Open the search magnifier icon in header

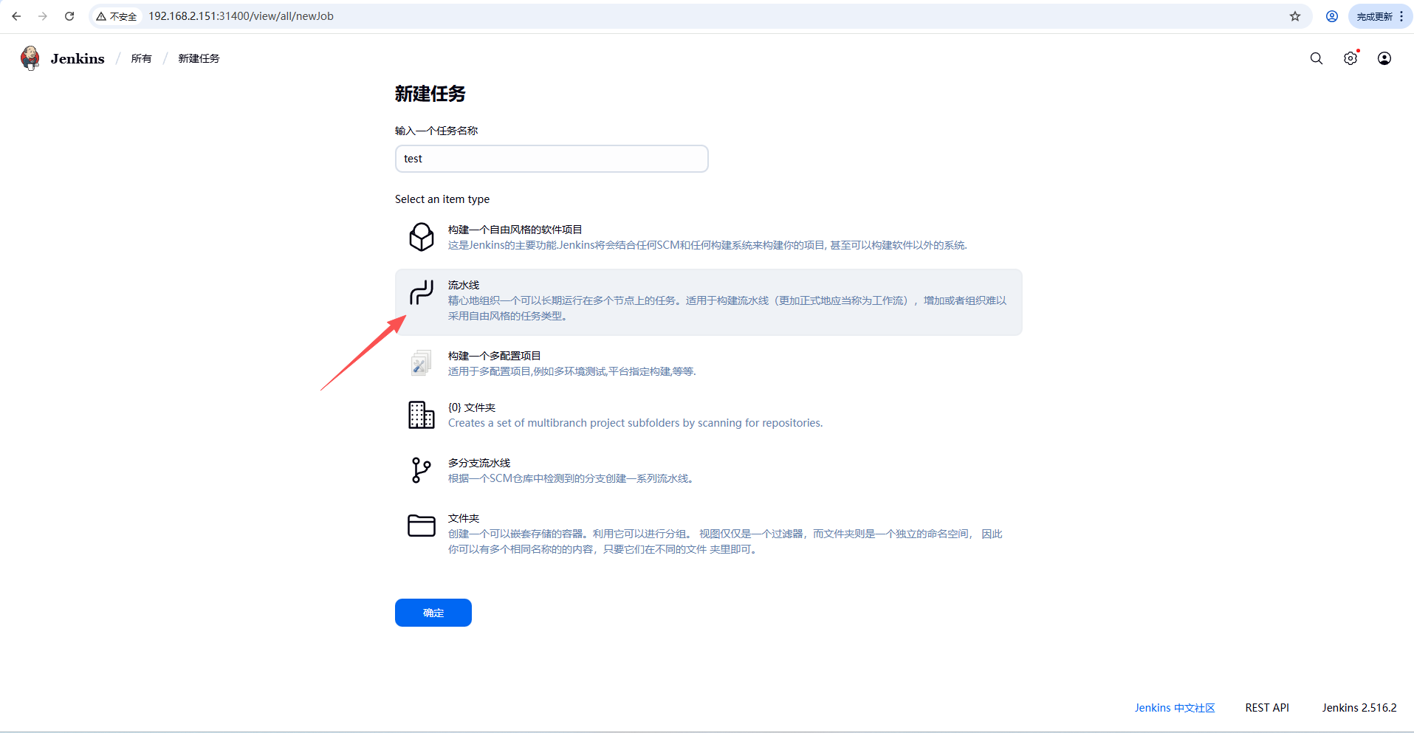tap(1316, 58)
